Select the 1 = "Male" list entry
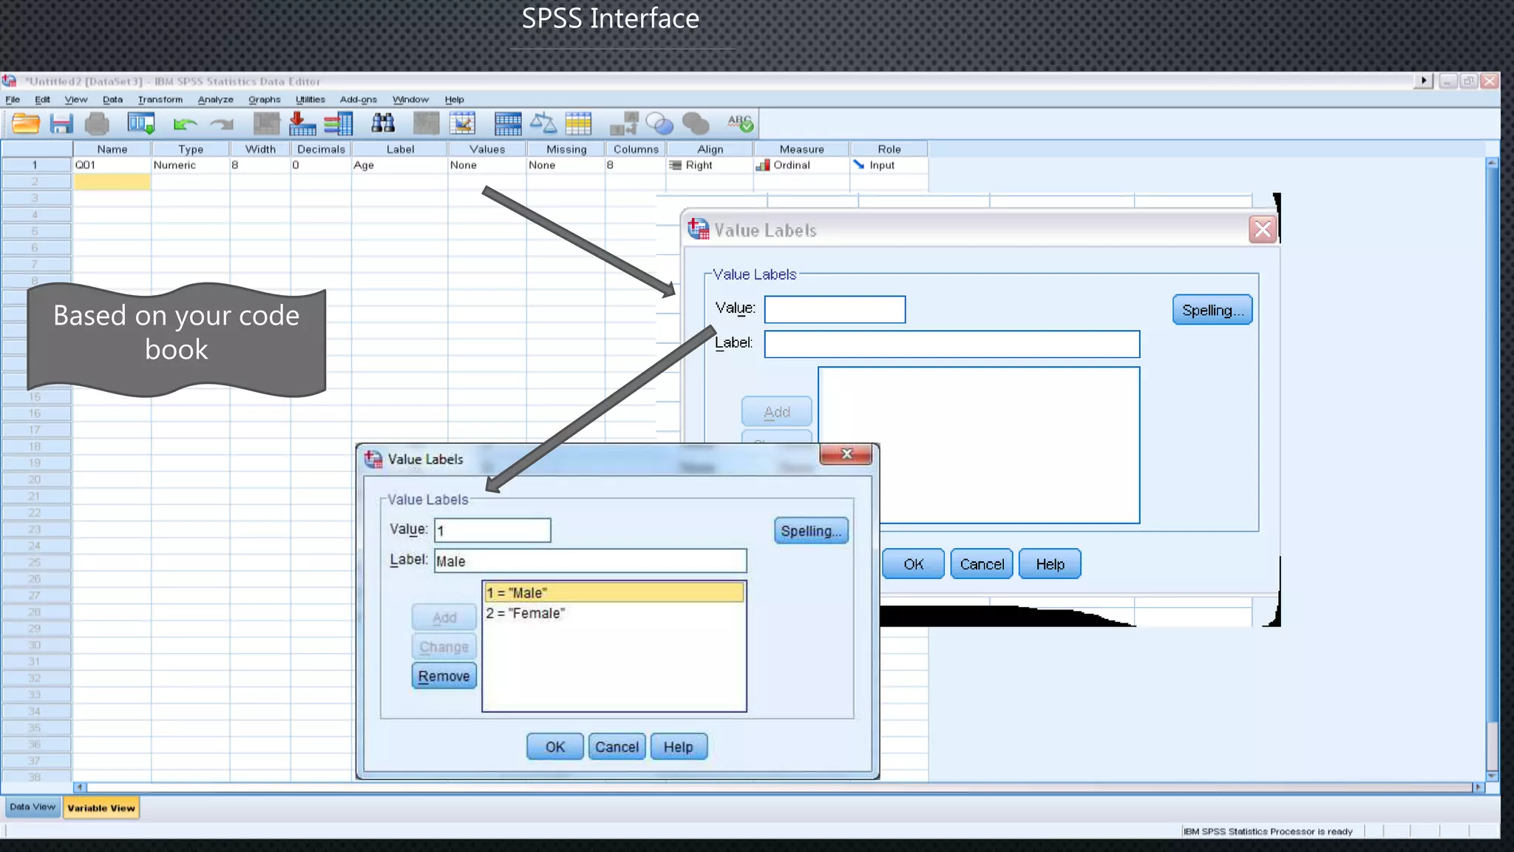Viewport: 1514px width, 852px height. click(x=614, y=592)
